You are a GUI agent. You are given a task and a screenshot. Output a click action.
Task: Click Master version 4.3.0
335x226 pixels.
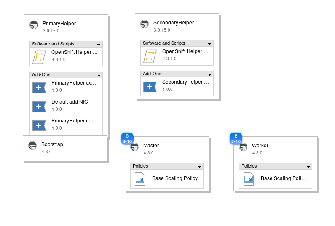coord(148,153)
